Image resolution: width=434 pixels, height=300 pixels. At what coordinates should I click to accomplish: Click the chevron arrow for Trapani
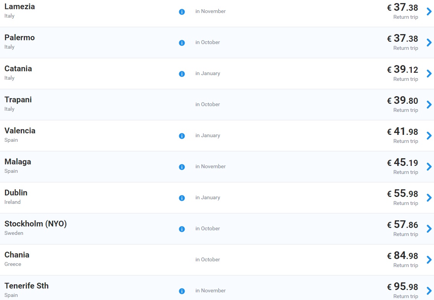429,105
